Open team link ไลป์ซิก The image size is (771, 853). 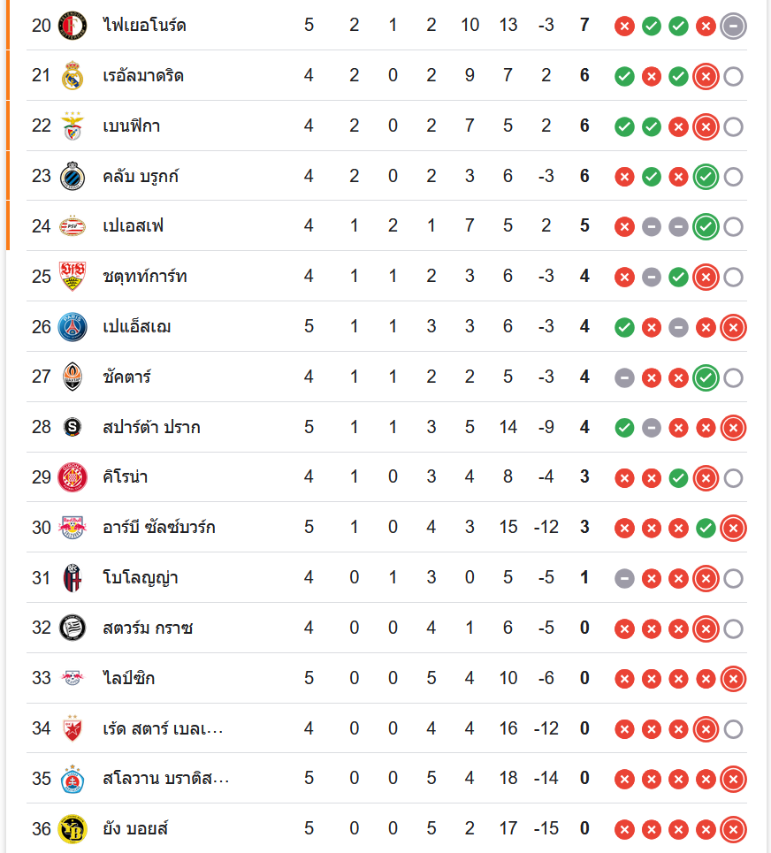(129, 679)
